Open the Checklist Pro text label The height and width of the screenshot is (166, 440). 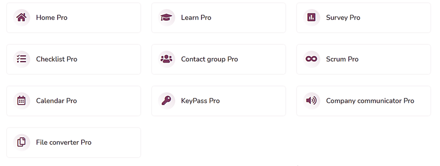click(x=57, y=59)
